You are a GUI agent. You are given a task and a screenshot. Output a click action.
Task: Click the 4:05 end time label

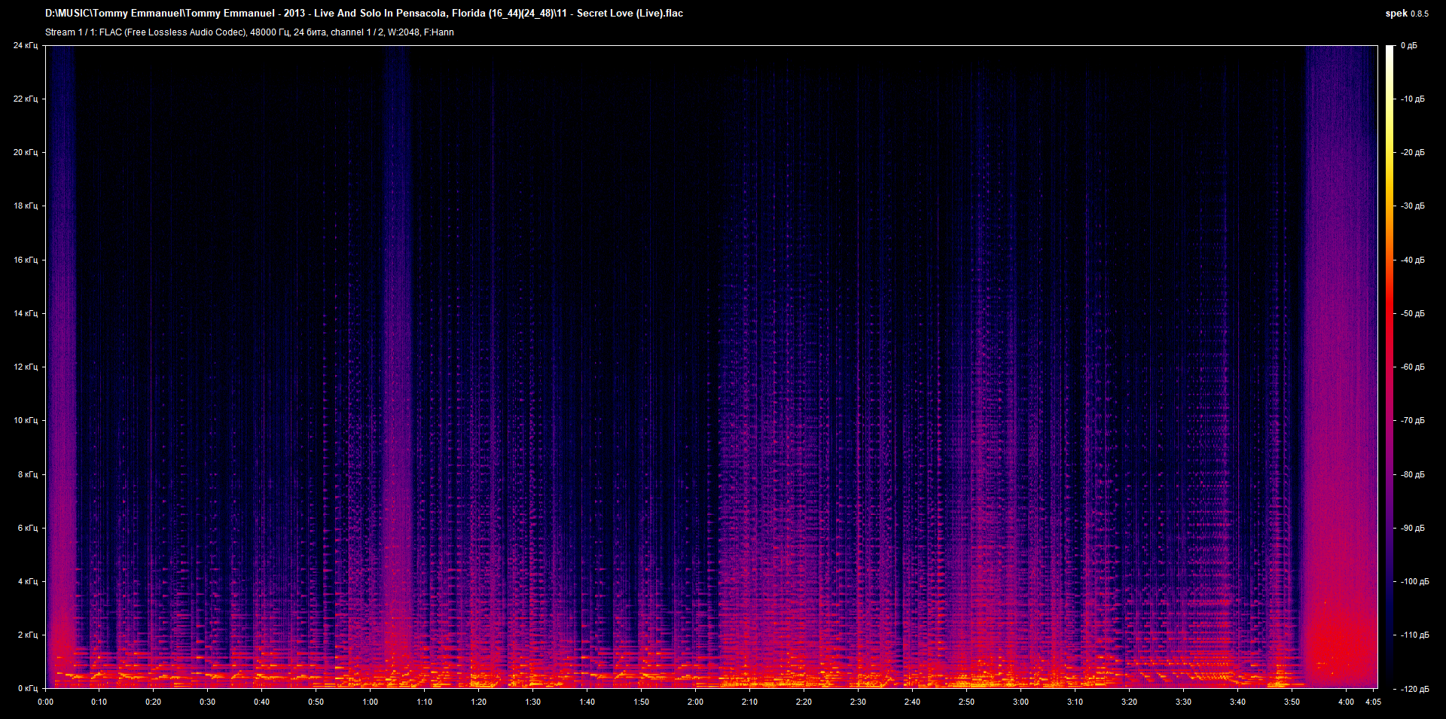1373,702
